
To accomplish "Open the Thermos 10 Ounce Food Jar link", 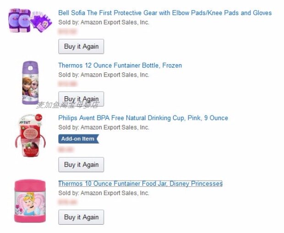I will (x=140, y=183).
